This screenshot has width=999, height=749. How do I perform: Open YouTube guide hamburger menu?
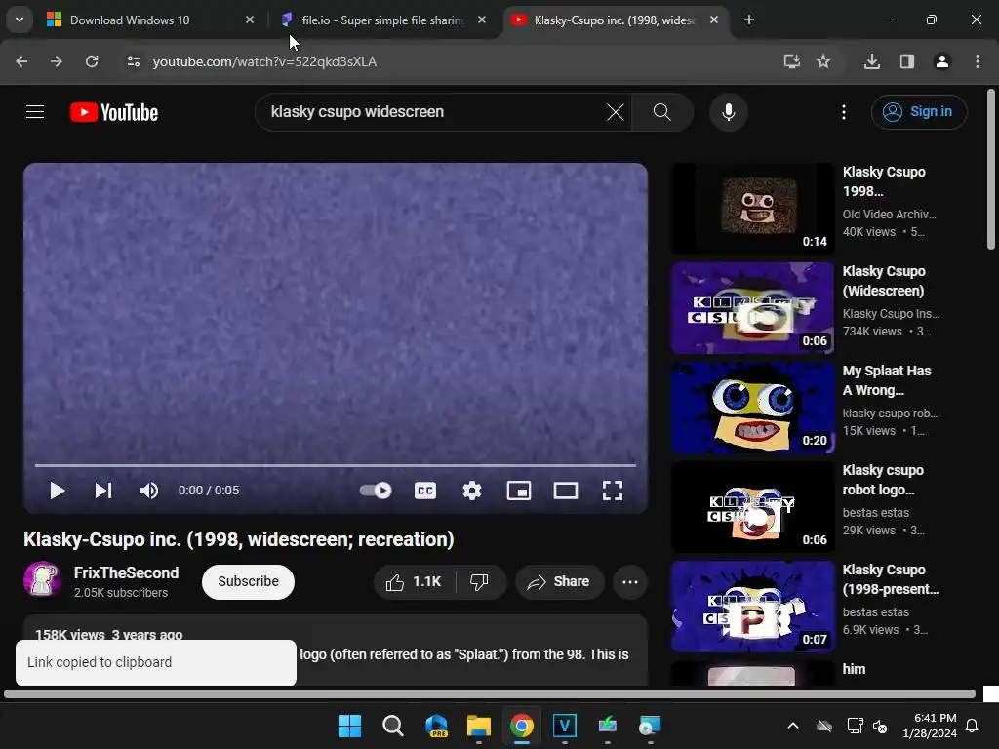pos(35,112)
